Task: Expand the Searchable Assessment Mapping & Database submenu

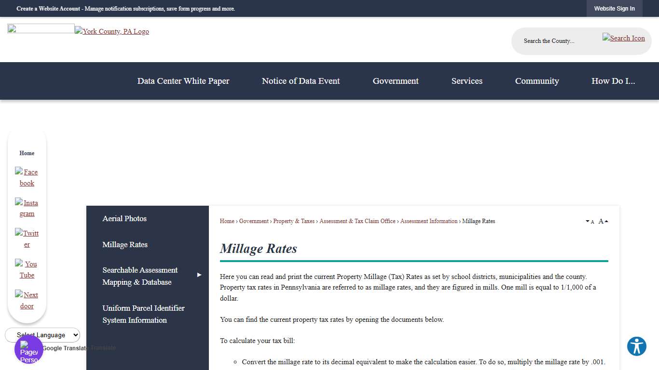Action: (199, 275)
